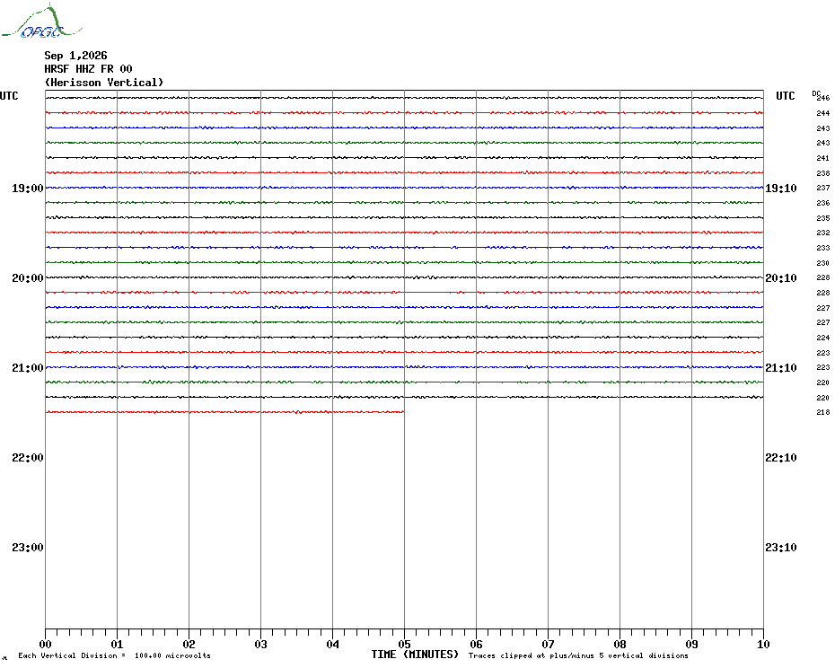
Task: Click the TIME (MINUTES) axis title
Action: pyautogui.click(x=415, y=655)
